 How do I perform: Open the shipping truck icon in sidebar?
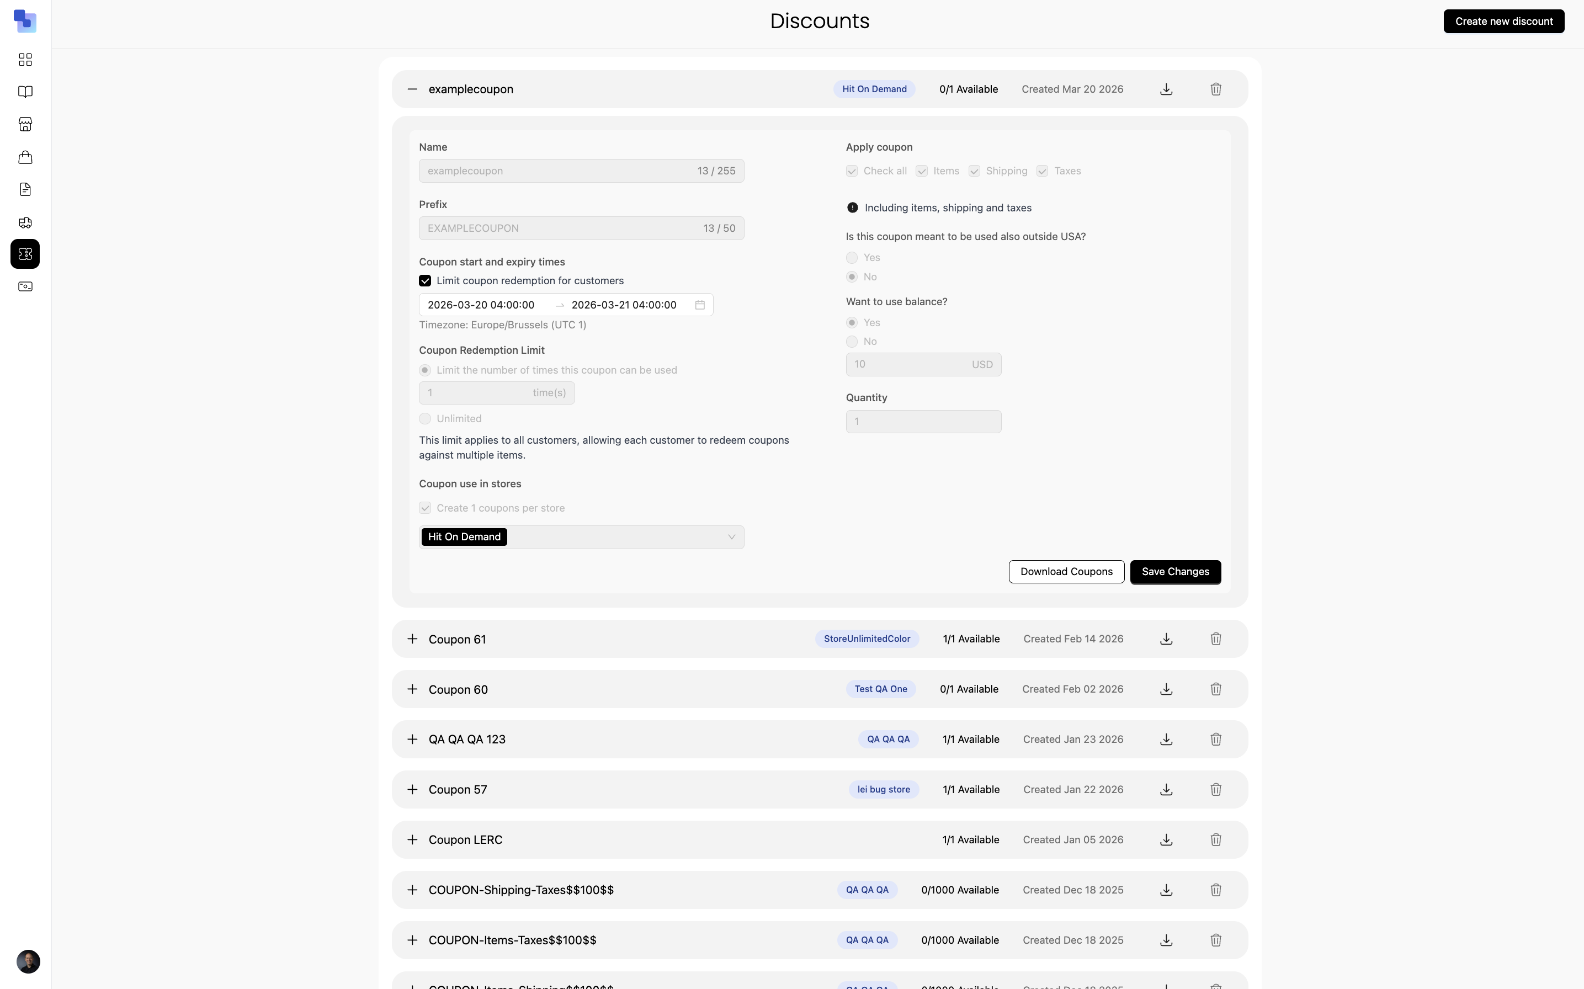[x=25, y=222]
